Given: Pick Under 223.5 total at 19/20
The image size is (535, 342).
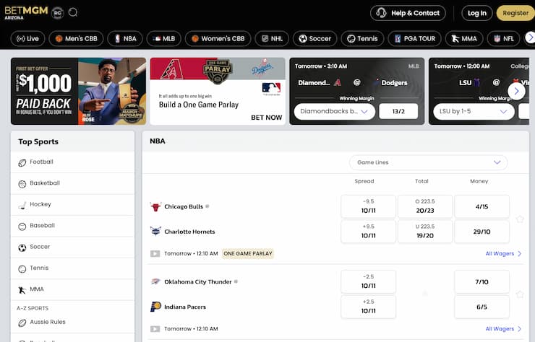Looking at the screenshot, I should coord(425,232).
